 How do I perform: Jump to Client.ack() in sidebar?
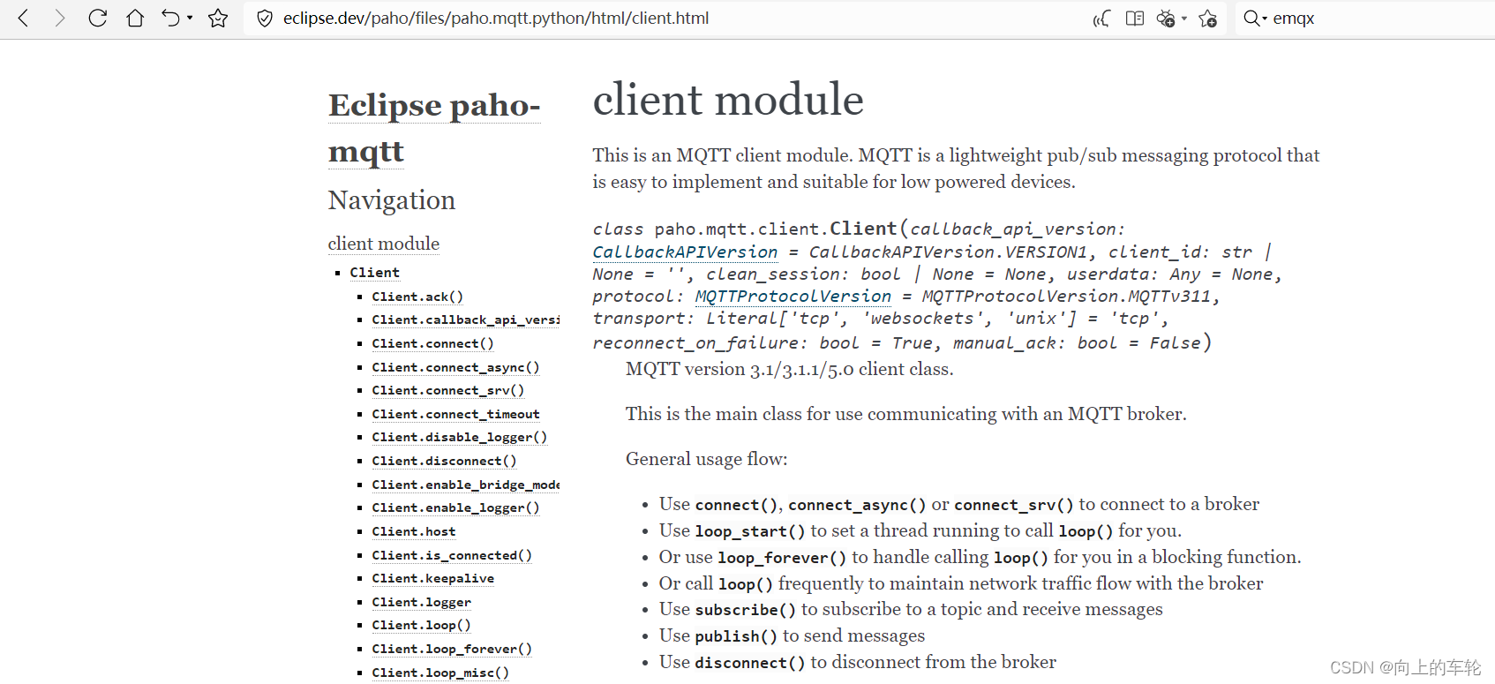(x=417, y=297)
